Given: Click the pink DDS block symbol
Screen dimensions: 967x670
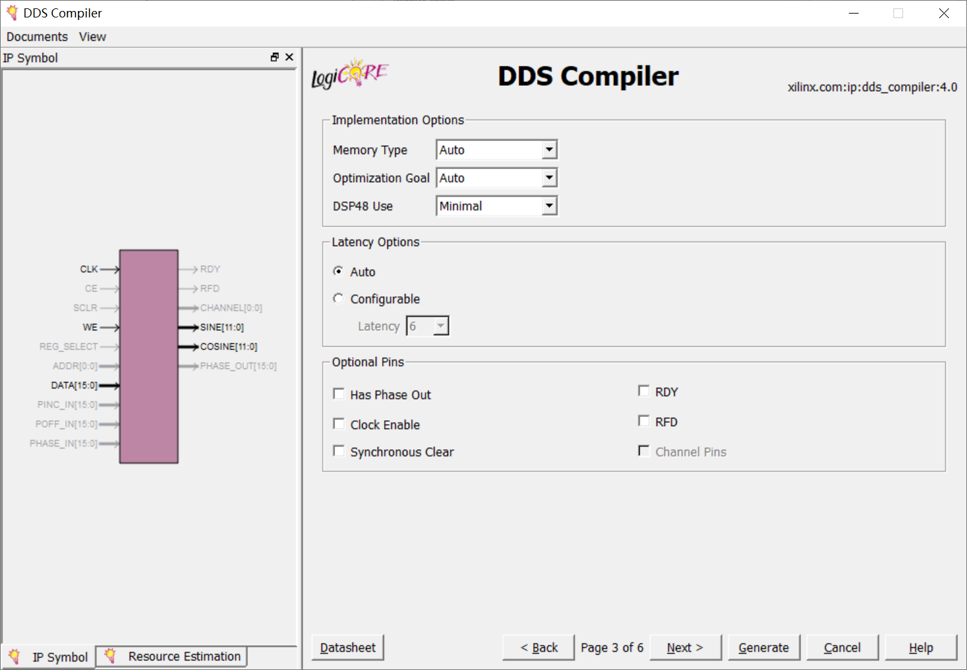Looking at the screenshot, I should pyautogui.click(x=148, y=356).
